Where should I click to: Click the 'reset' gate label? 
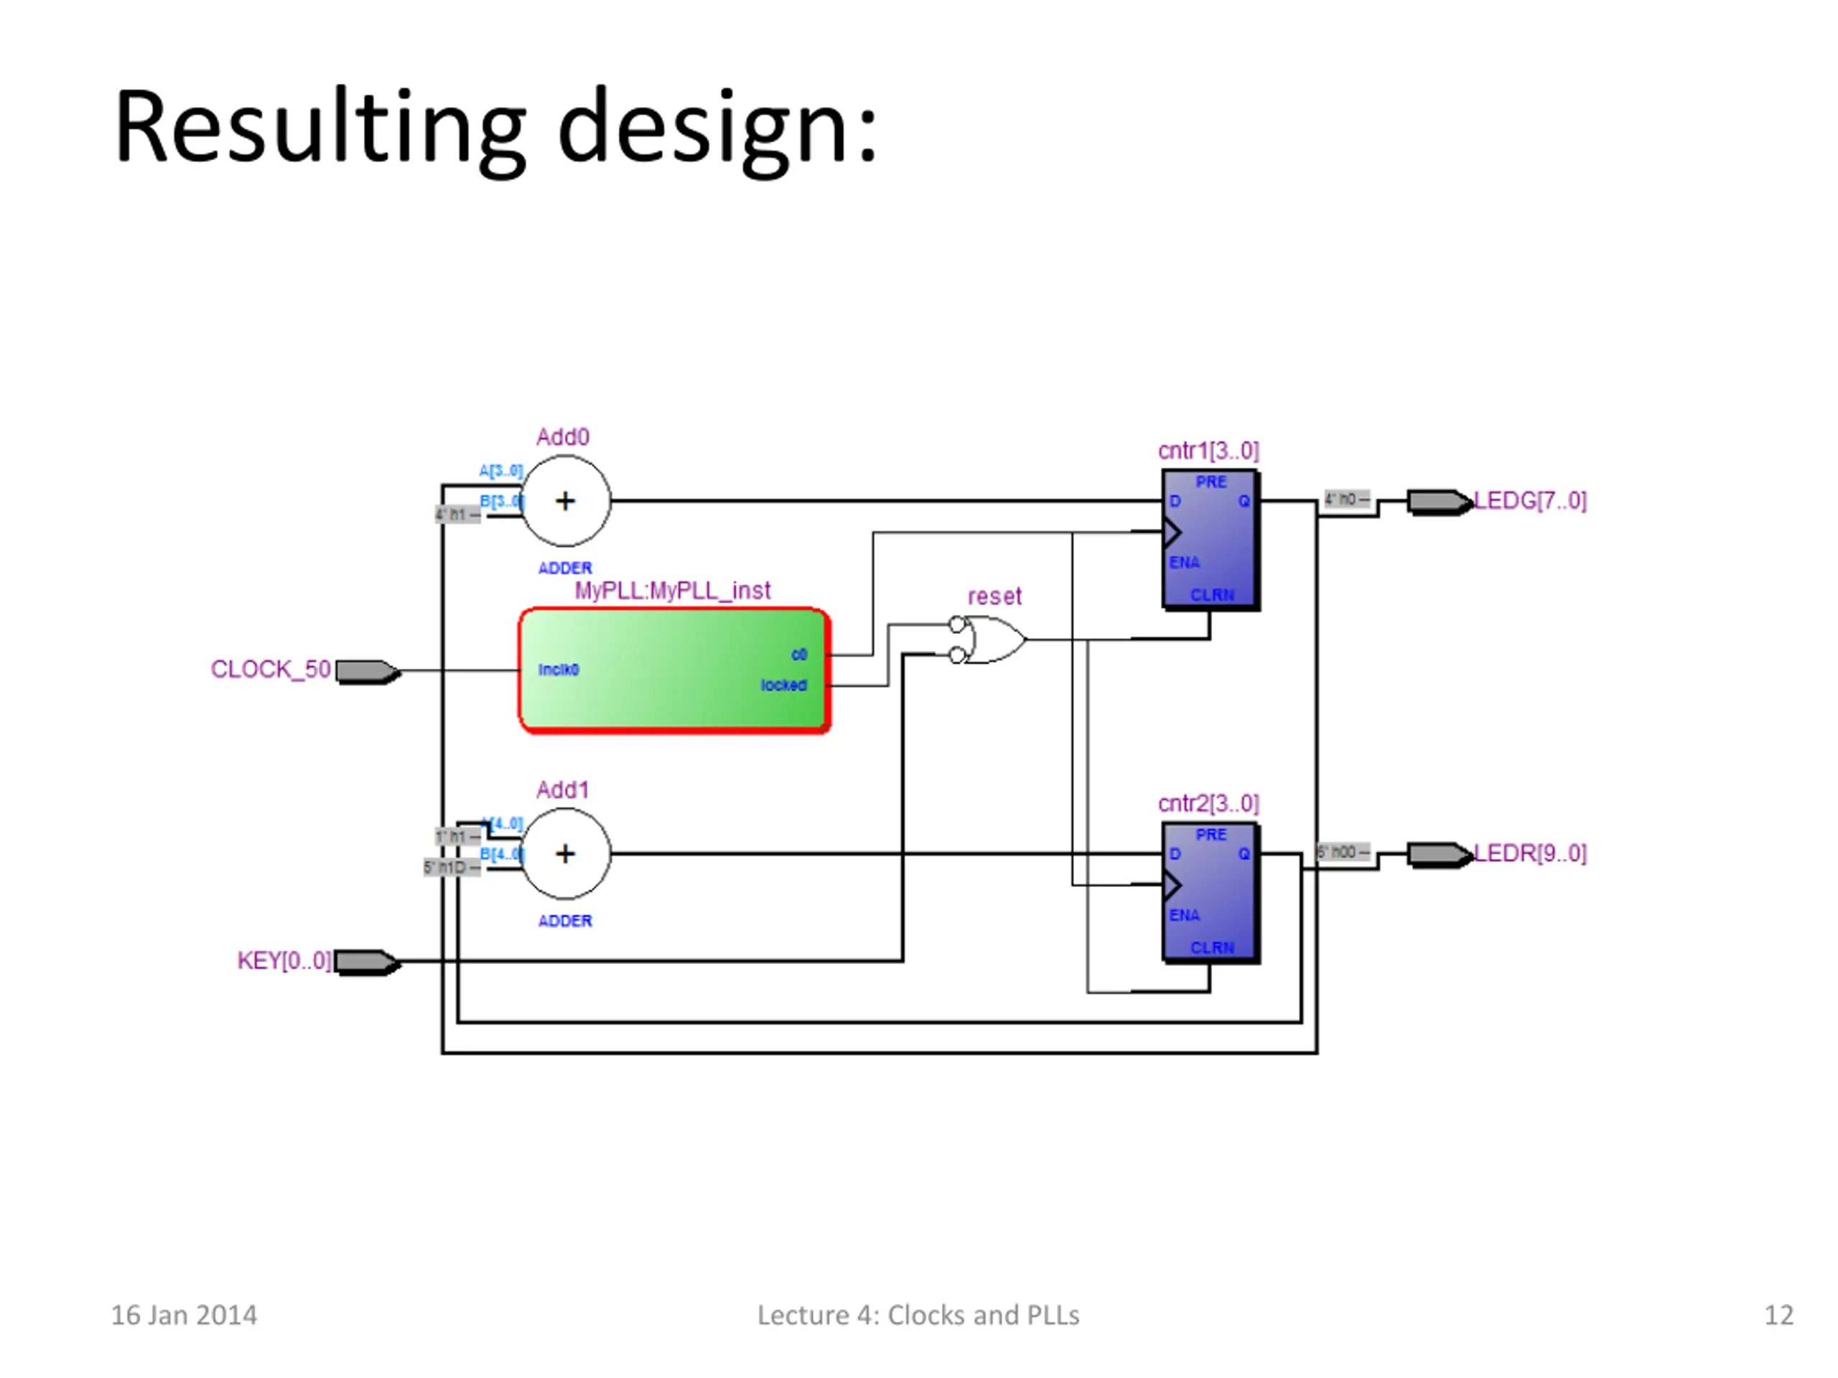(x=994, y=596)
